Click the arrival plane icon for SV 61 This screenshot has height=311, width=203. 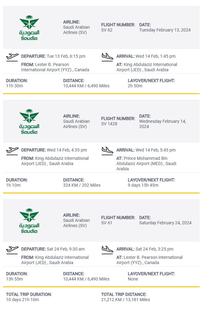(x=107, y=250)
